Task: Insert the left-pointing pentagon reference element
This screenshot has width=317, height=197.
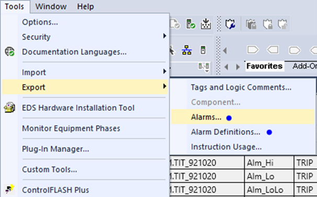Action: point(273,50)
